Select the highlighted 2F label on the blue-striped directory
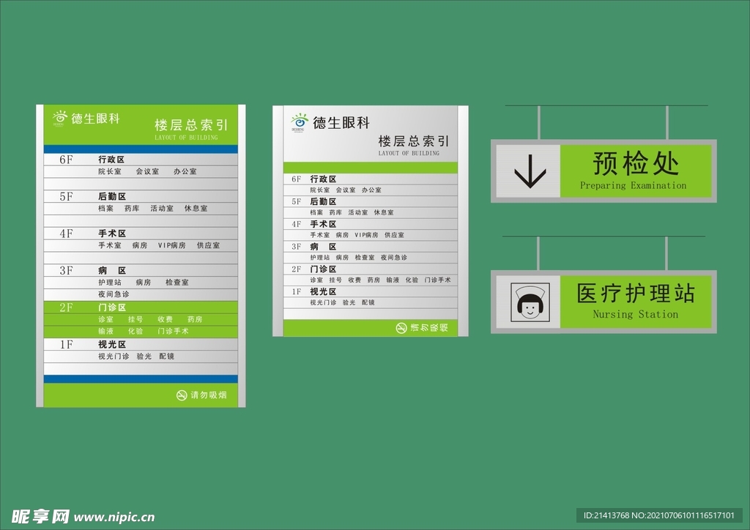The width and height of the screenshot is (750, 530). click(67, 307)
